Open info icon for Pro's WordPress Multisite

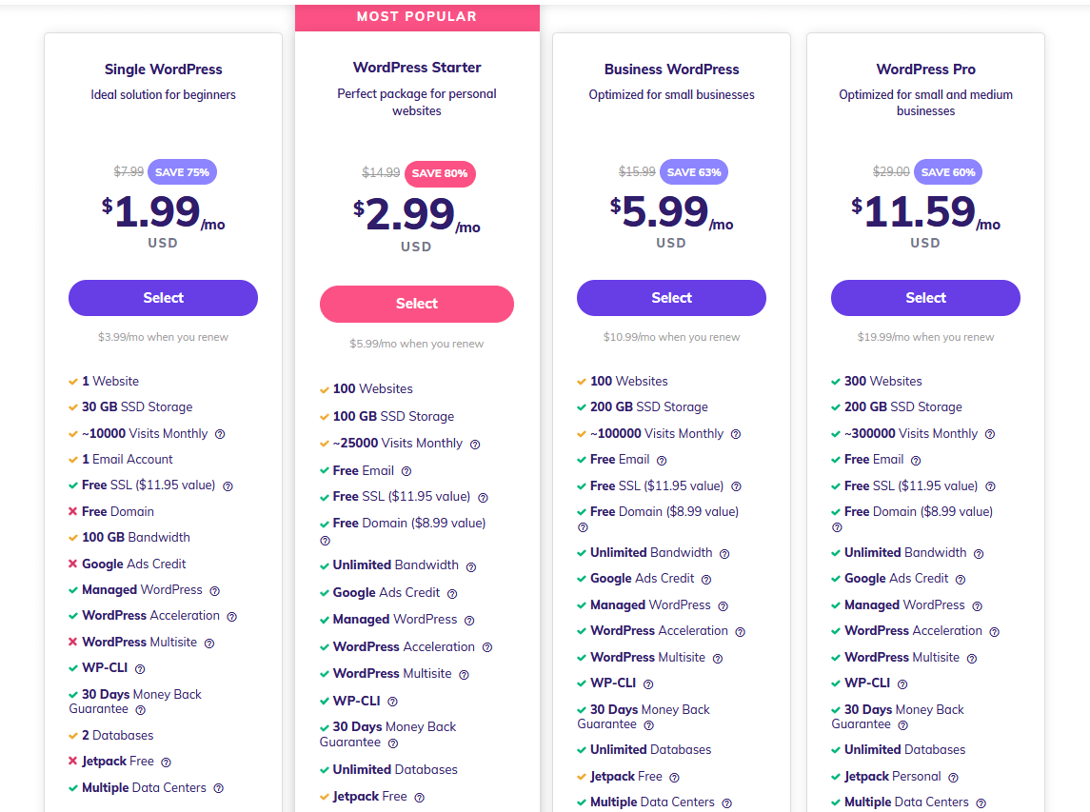[x=972, y=658]
